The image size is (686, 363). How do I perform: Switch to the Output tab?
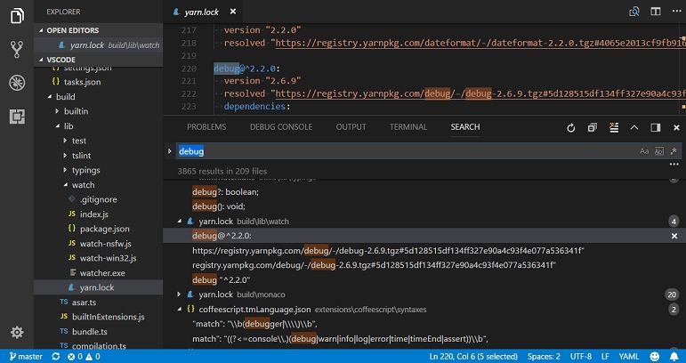(x=351, y=127)
